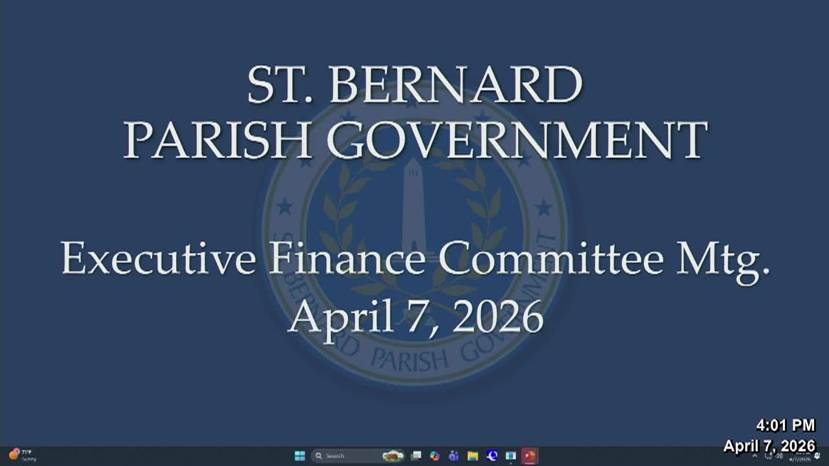Open Microsoft Teams from the taskbar
Screen dimensions: 829x466
(453, 456)
